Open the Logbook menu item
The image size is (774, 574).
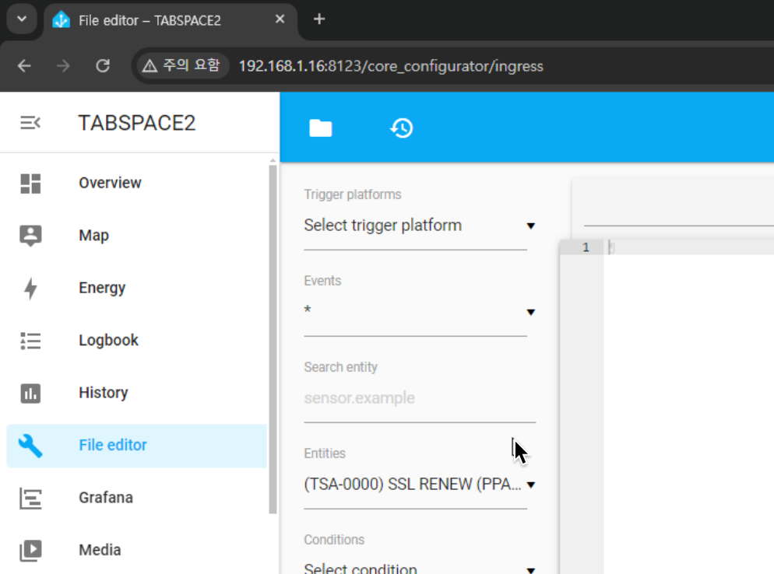click(x=137, y=340)
